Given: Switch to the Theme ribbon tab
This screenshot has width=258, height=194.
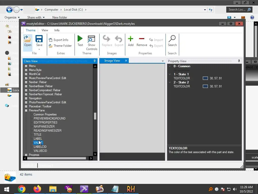Looking at the screenshot, I should tap(30, 30).
